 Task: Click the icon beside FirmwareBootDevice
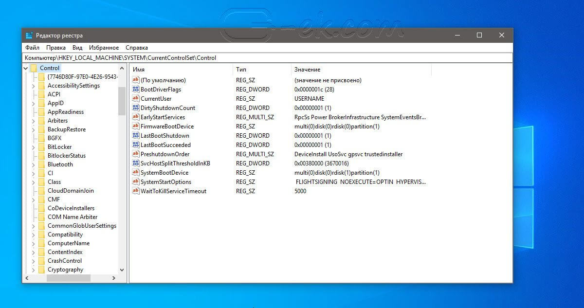tap(136, 127)
